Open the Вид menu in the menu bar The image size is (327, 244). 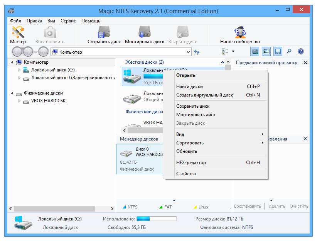tap(51, 21)
